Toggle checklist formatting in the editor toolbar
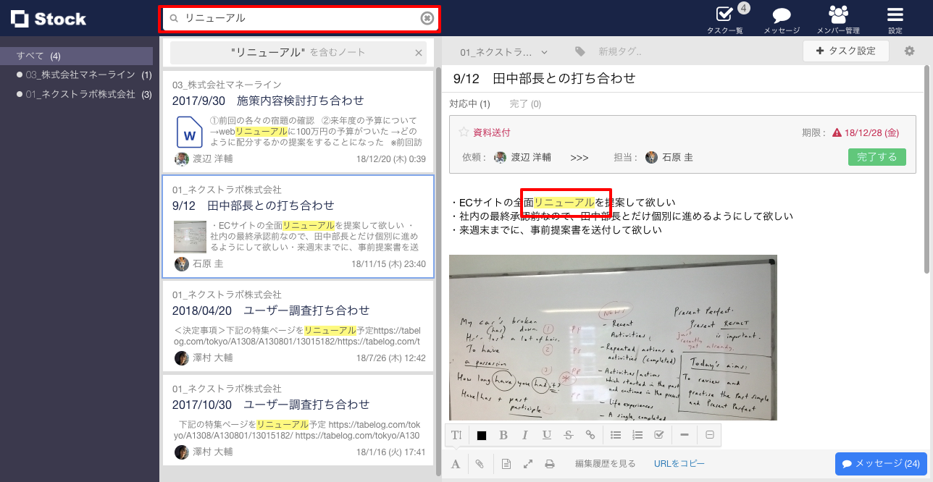This screenshot has height=482, width=933. tap(660, 434)
